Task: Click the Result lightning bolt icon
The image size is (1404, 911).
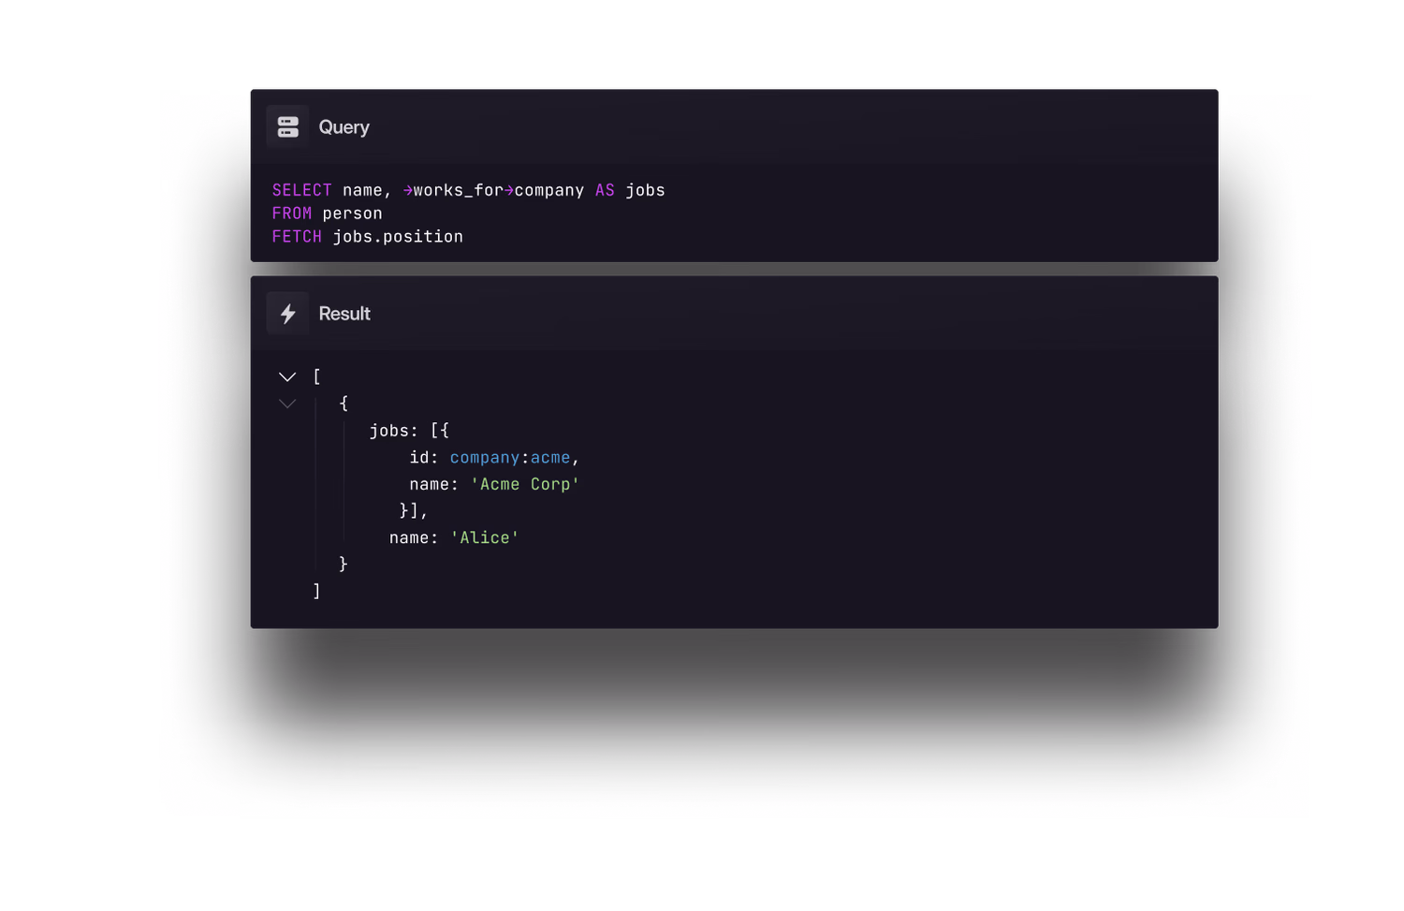Action: click(287, 314)
